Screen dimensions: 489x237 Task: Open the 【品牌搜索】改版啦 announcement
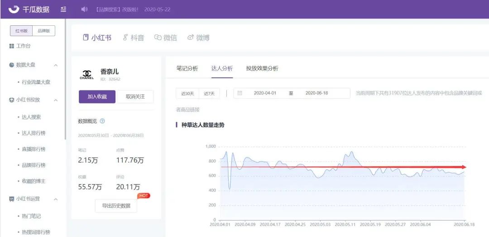[x=117, y=9]
